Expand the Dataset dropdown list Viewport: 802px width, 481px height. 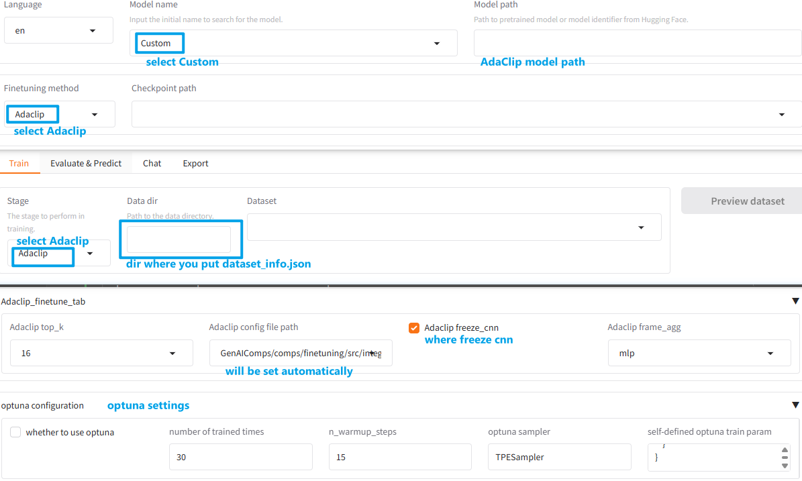(x=641, y=227)
